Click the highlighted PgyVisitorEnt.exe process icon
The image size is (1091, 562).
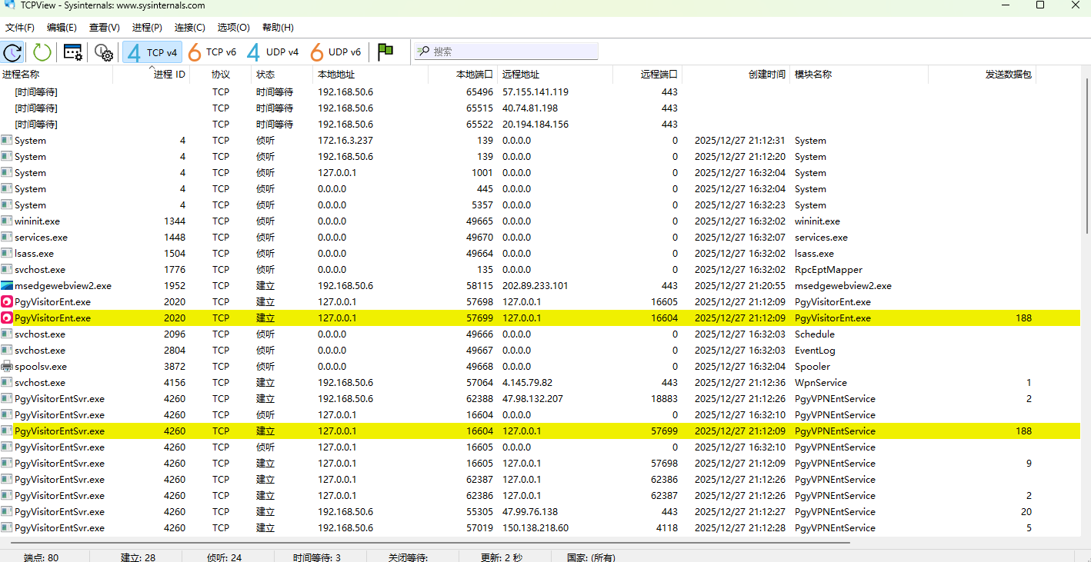coord(7,318)
